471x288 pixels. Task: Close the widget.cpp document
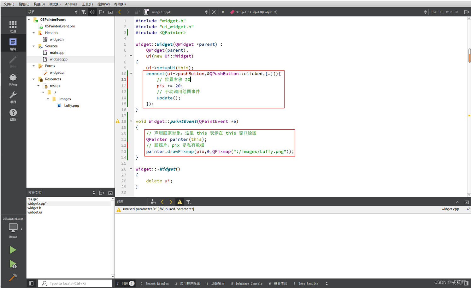click(214, 12)
